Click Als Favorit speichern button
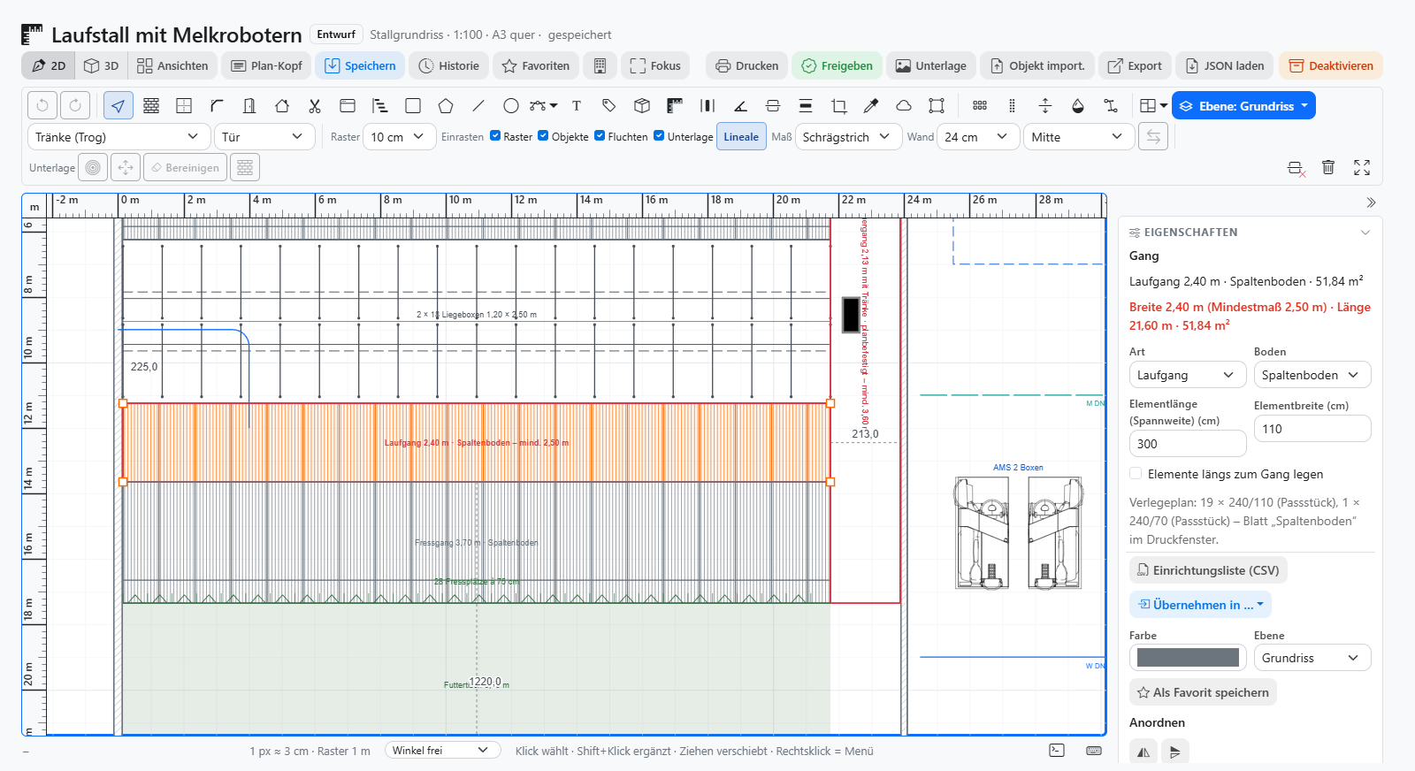The height and width of the screenshot is (771, 1415). click(1203, 692)
